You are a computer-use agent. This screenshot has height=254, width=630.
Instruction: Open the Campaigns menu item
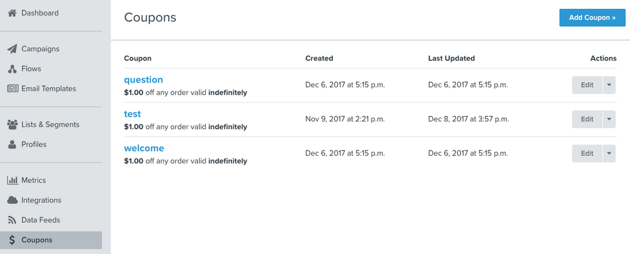pyautogui.click(x=40, y=49)
